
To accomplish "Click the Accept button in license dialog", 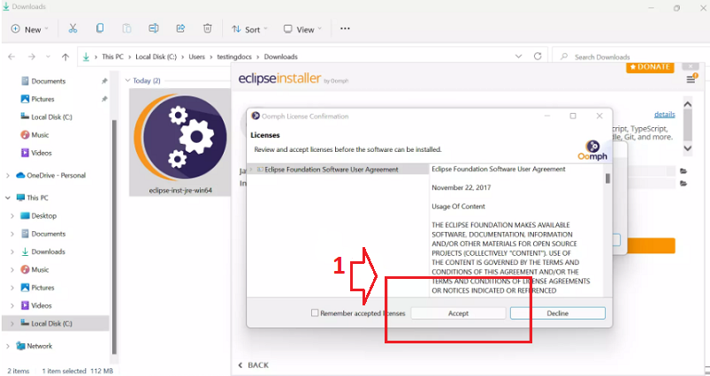I will tap(458, 313).
